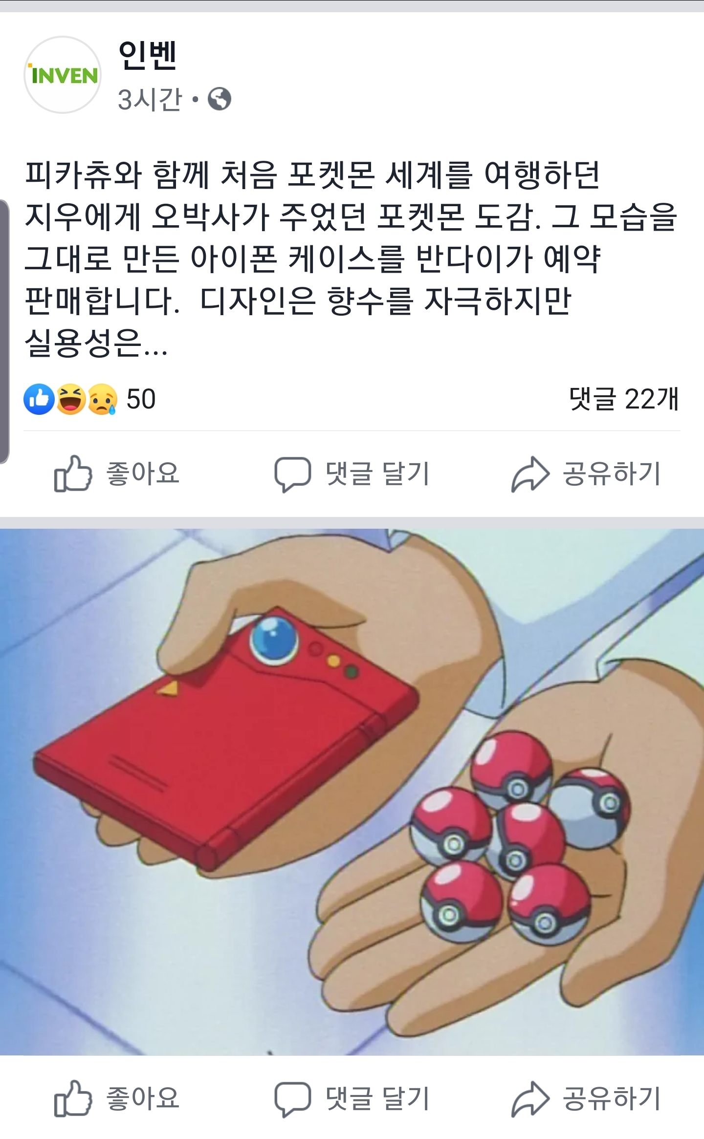Tap 댓글 달기 under the text post

(352, 473)
